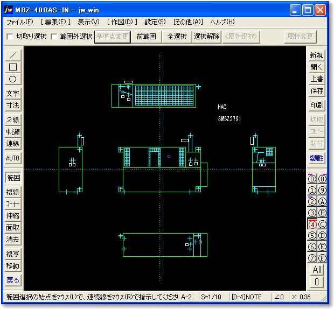Image resolution: width=334 pixels, height=309 pixels.
Task: Switch to layer 8 button
Action: [x=323, y=179]
